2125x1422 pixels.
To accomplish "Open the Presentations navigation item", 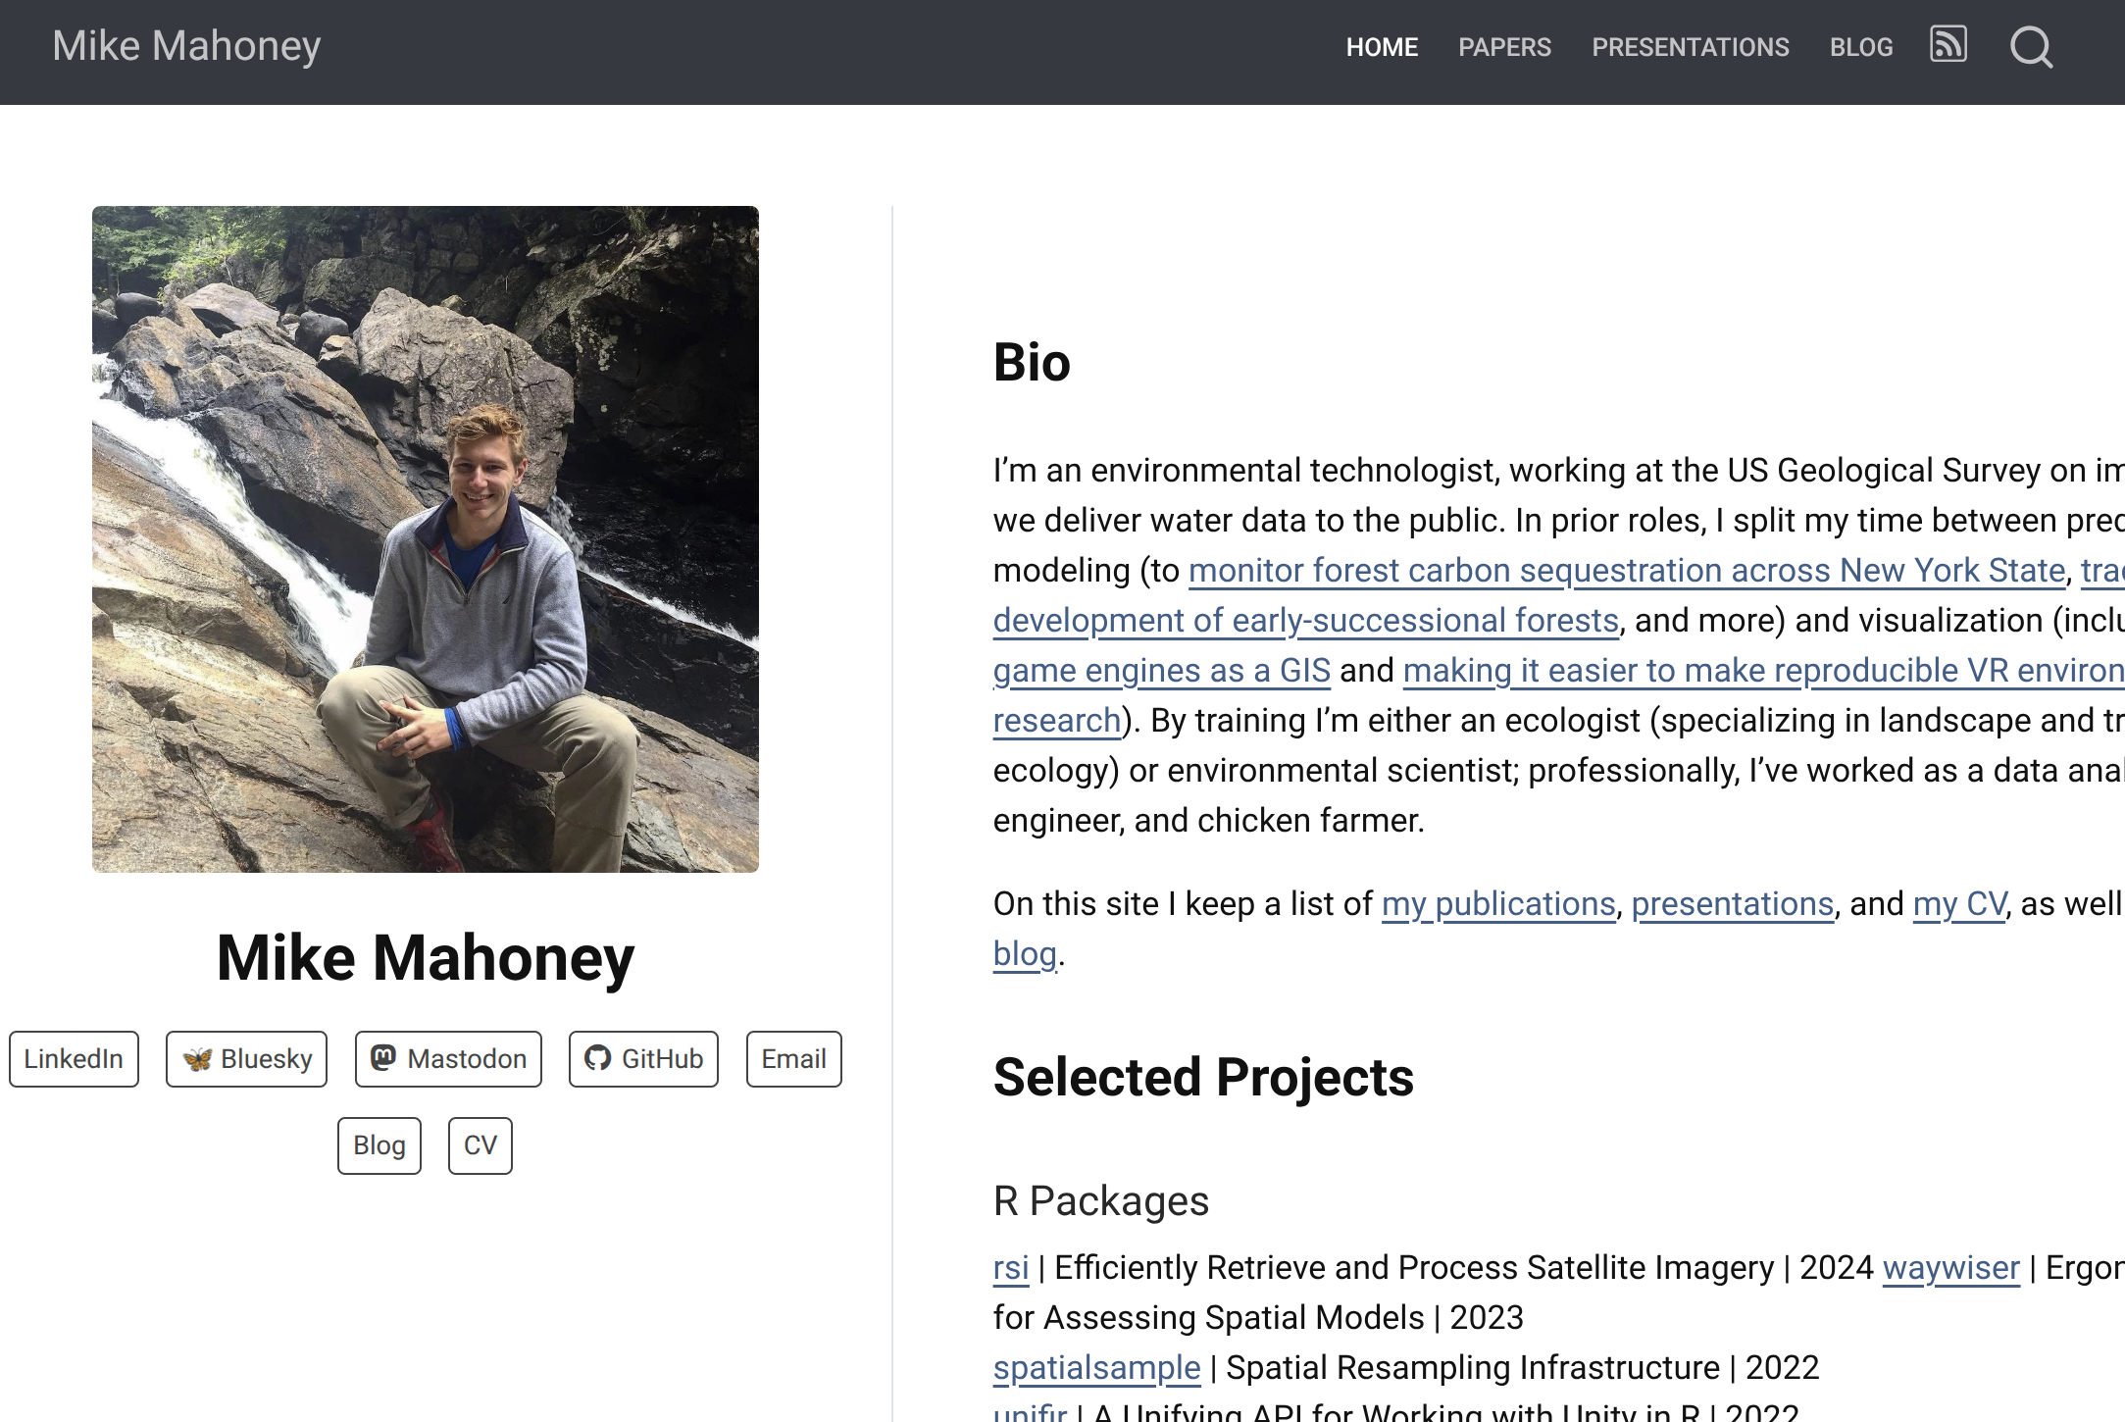I will click(1690, 47).
